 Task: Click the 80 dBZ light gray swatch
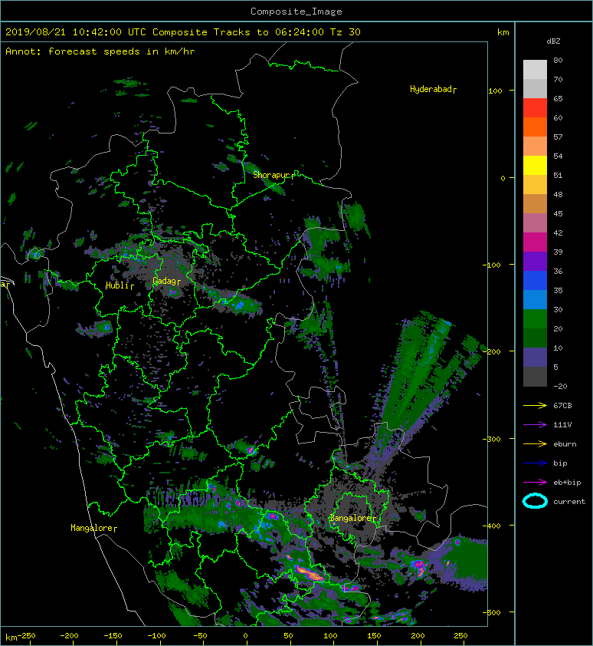click(x=535, y=69)
